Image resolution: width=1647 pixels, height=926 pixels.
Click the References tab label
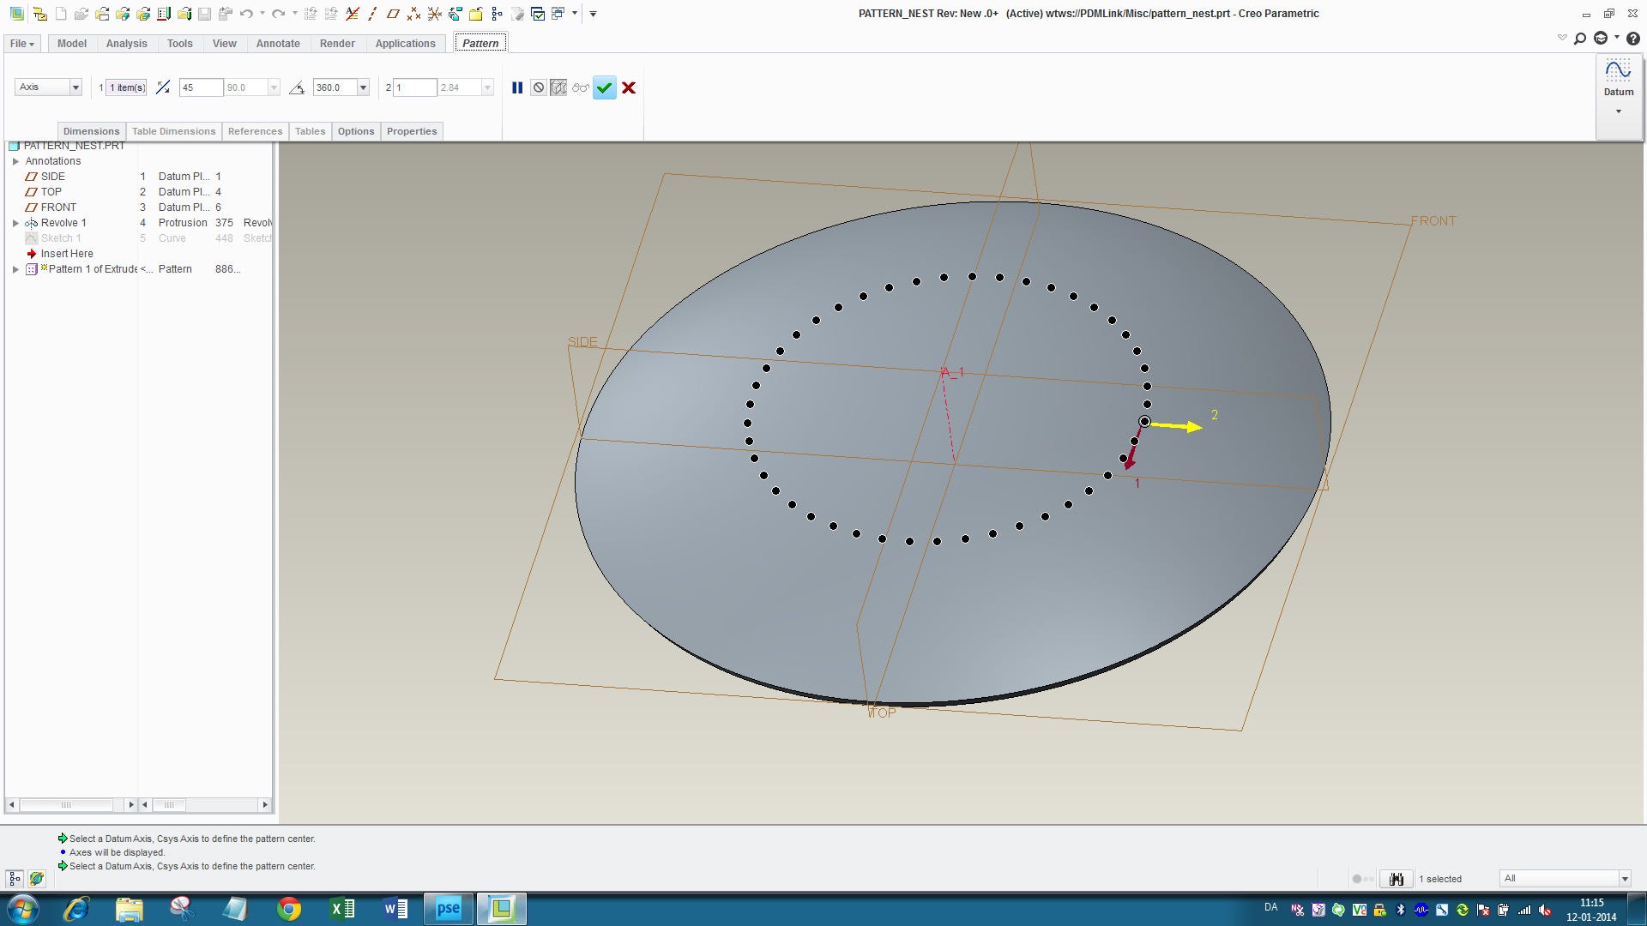tap(255, 130)
